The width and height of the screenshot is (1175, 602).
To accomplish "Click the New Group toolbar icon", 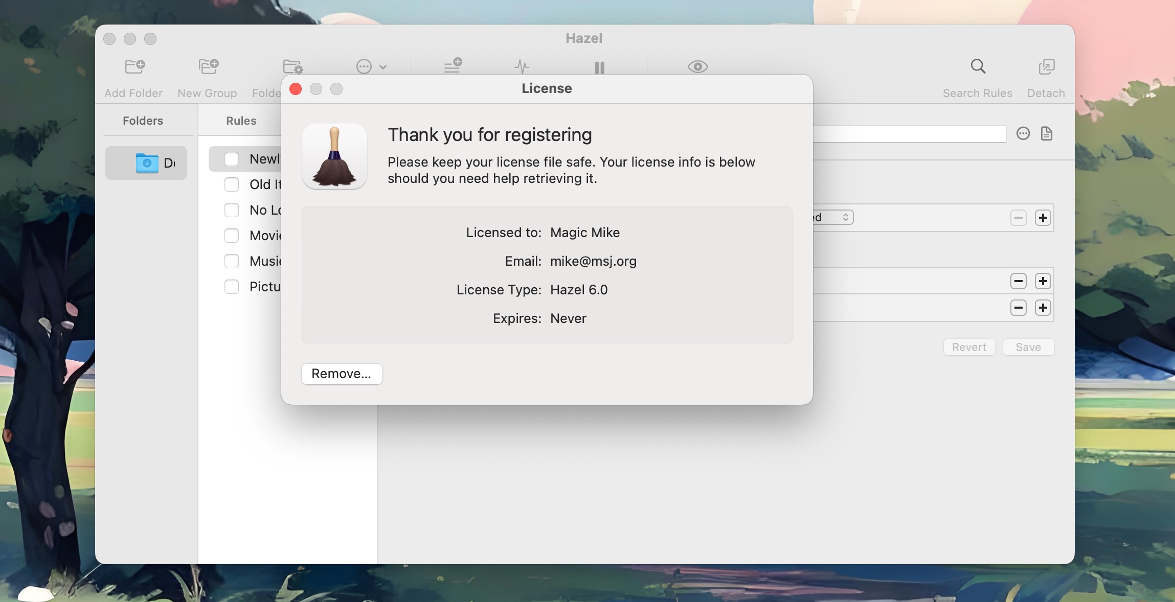I will coord(208,66).
